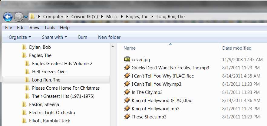Open the File menu
The width and height of the screenshot is (267, 126).
click(x=8, y=28)
